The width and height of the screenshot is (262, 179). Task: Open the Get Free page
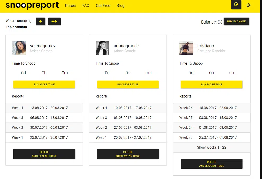click(103, 6)
